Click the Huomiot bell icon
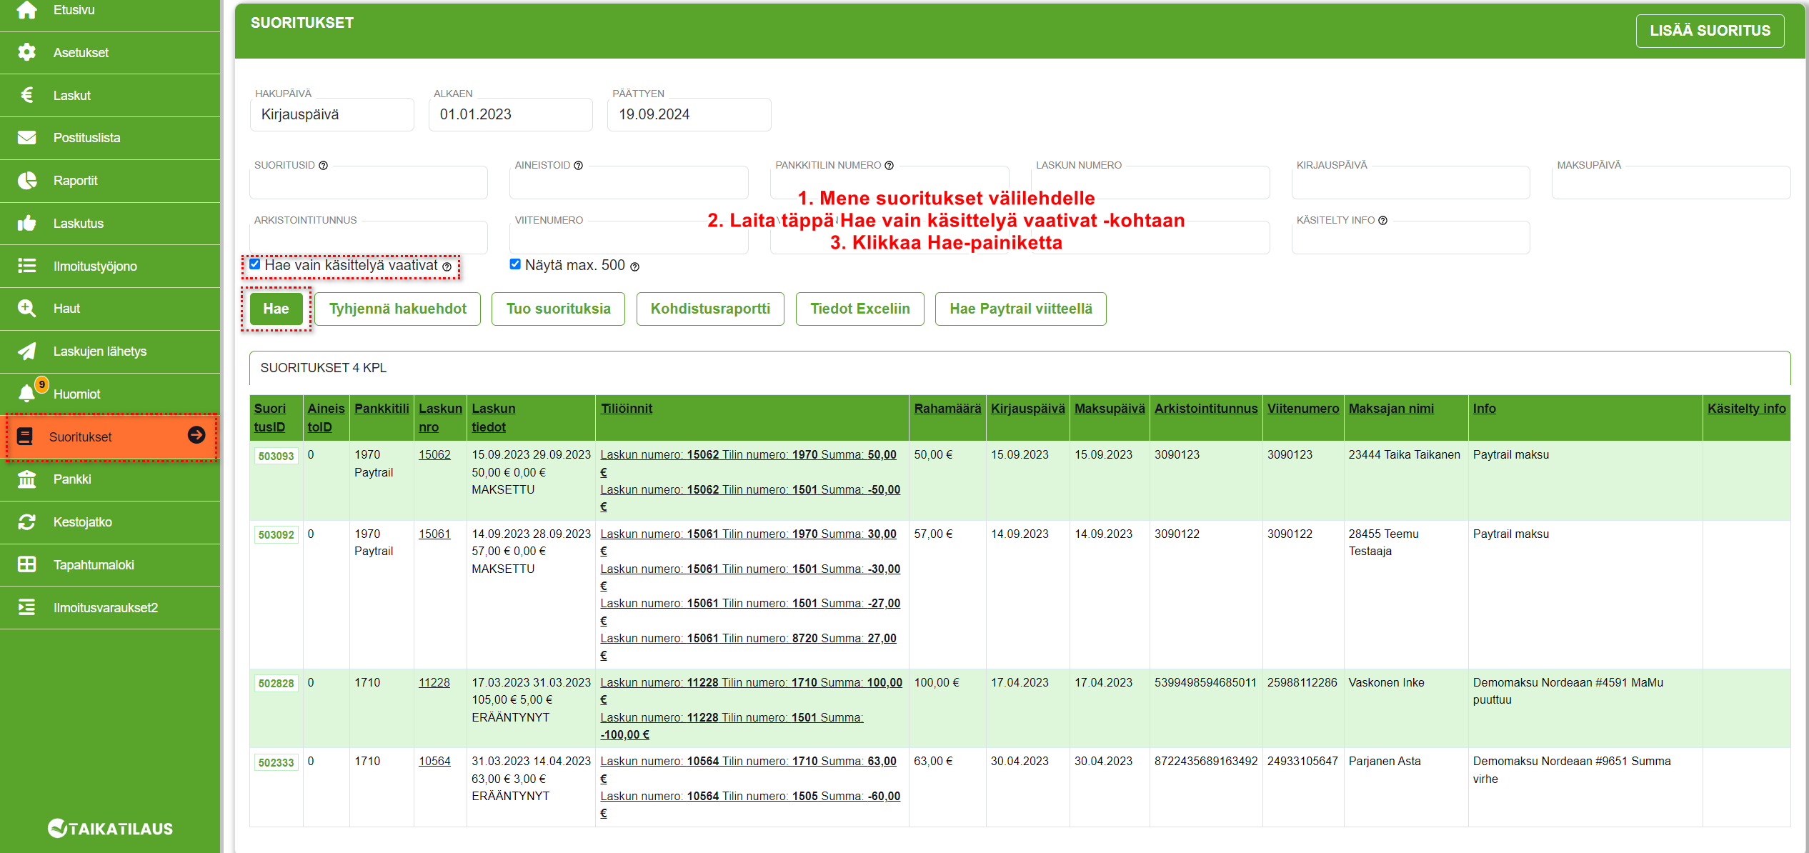 [26, 394]
